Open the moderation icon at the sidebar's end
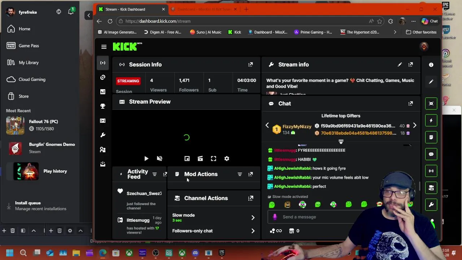 [103, 164]
